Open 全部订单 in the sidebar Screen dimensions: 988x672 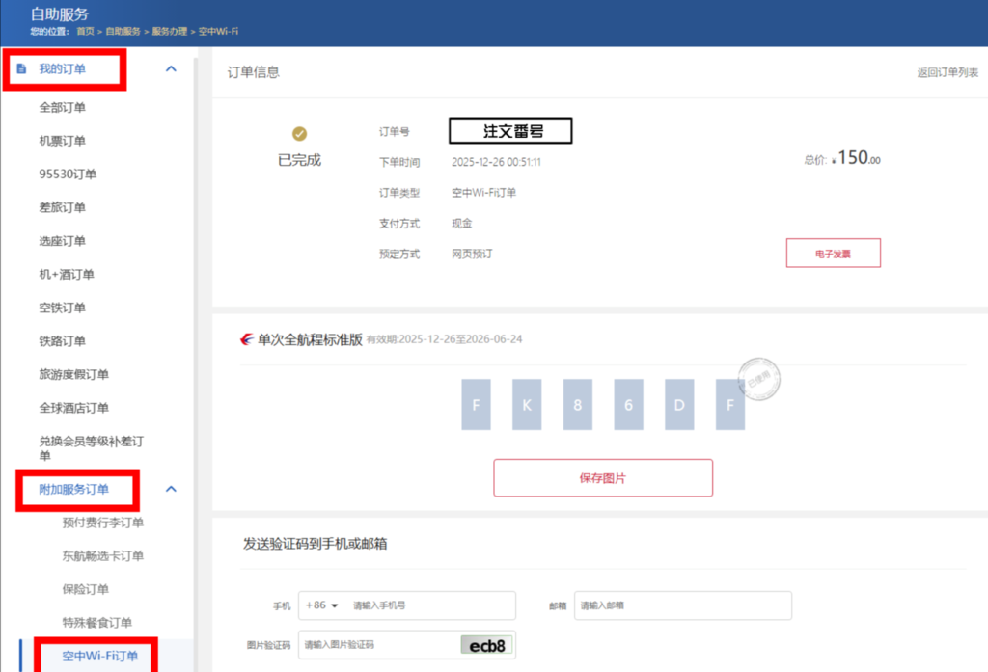click(63, 107)
